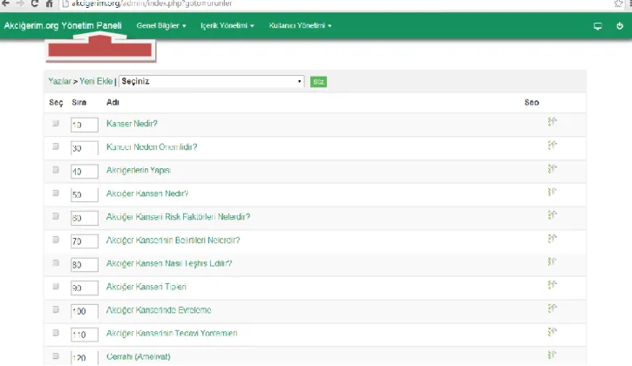The width and height of the screenshot is (632, 366).
Task: Open Akciğer Kanseri Nasıl Teşhis Edilir?
Action: click(169, 264)
